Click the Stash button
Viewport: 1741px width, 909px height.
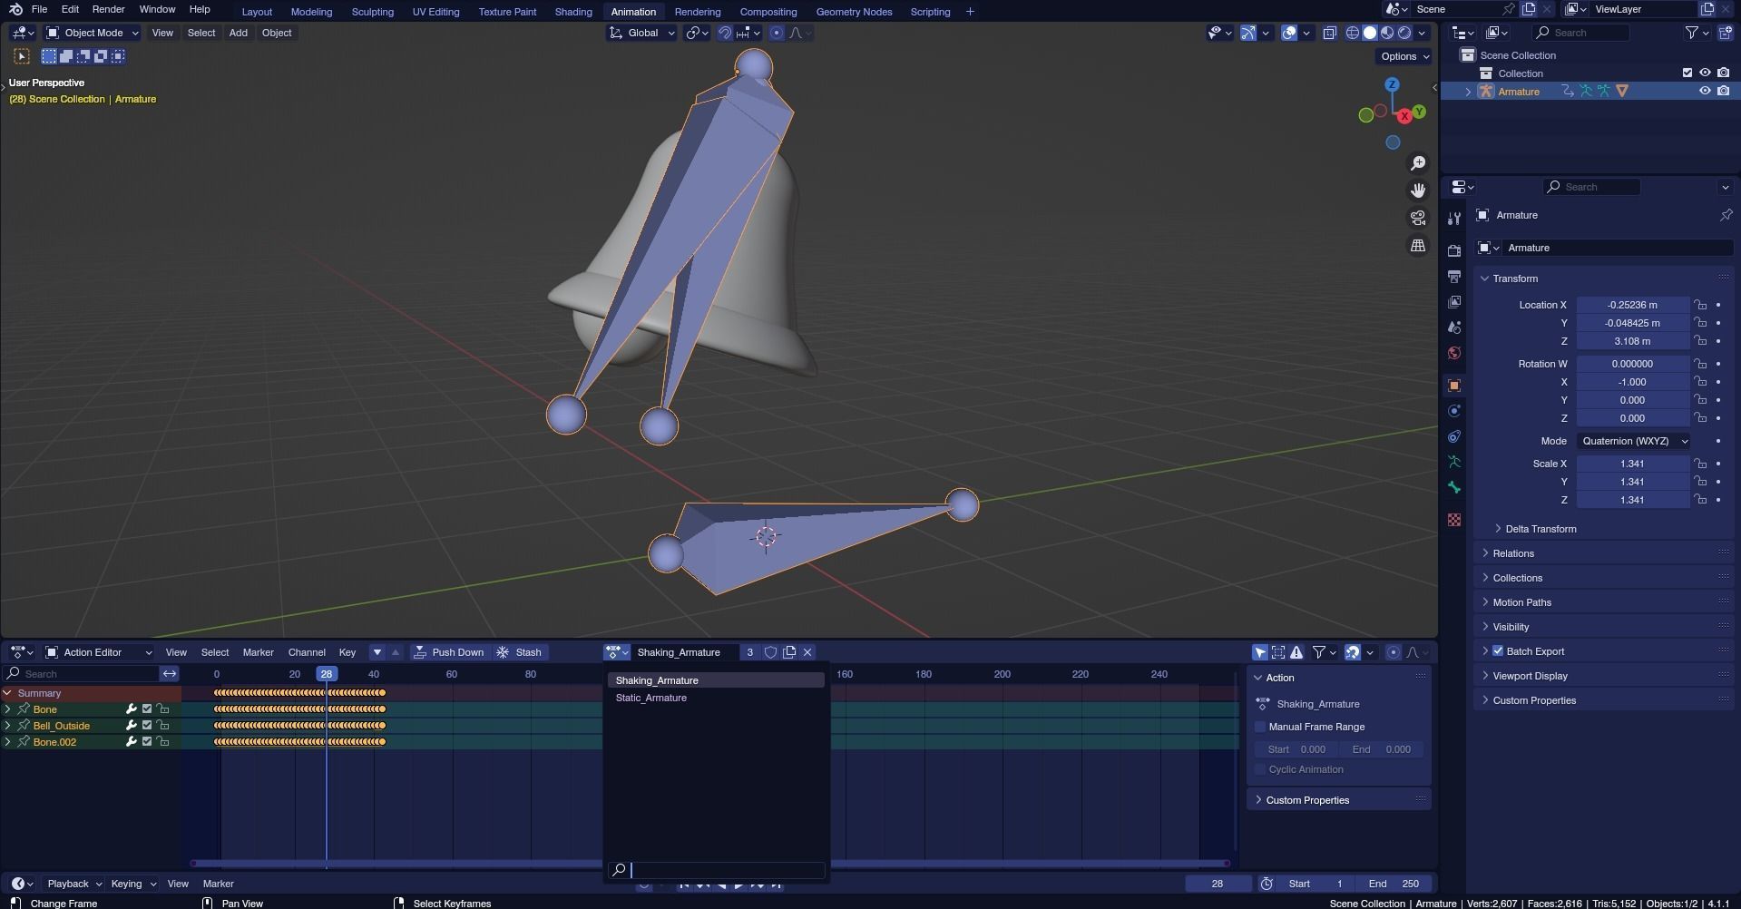pyautogui.click(x=520, y=652)
